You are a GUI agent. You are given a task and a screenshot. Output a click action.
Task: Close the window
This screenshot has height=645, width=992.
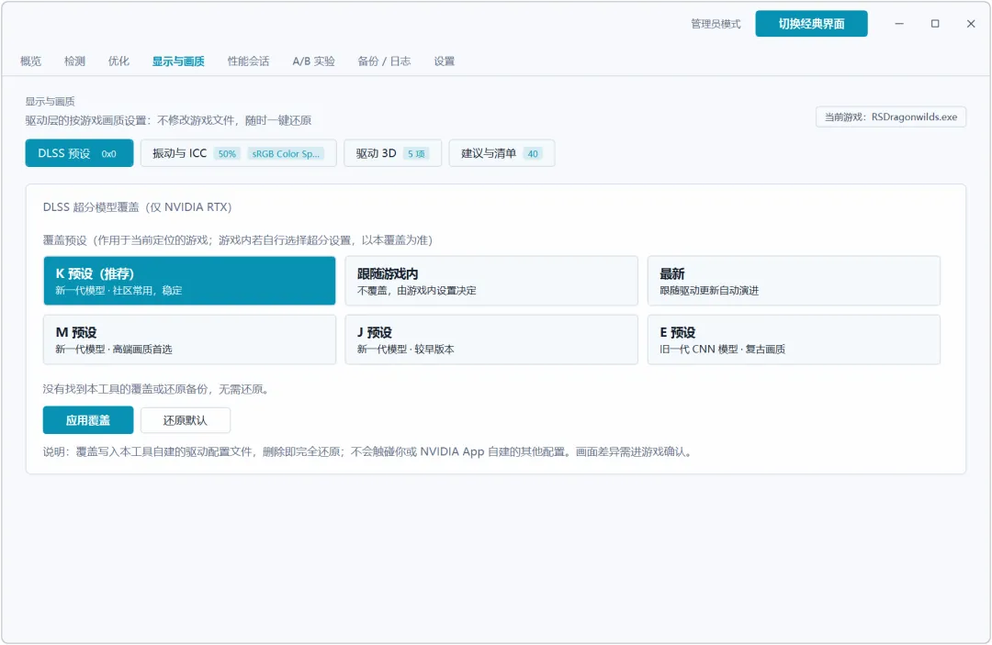[x=971, y=24]
